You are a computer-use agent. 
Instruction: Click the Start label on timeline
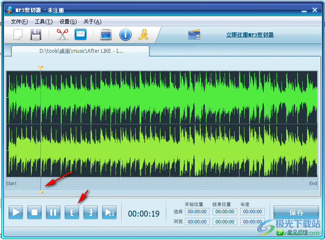pos(11,183)
